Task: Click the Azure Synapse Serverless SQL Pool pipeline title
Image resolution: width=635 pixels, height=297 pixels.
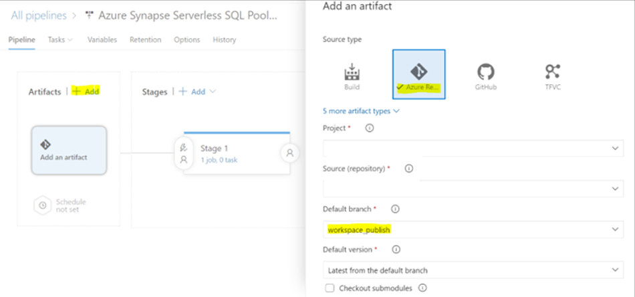Action: click(x=188, y=16)
